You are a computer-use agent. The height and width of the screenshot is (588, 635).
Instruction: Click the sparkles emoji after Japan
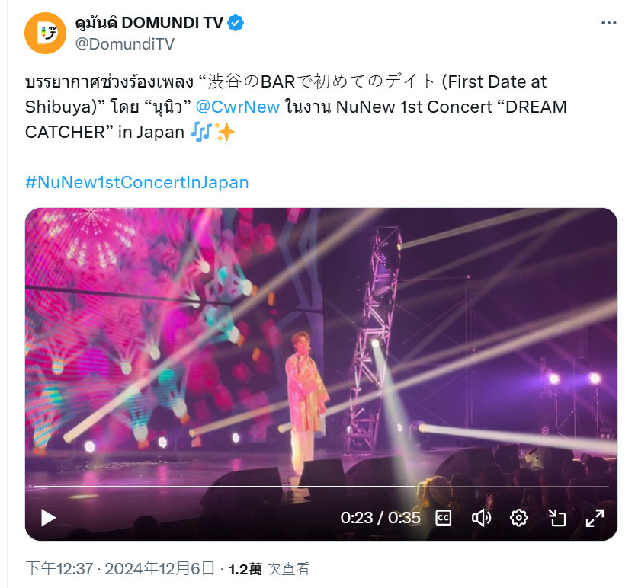coord(225,132)
